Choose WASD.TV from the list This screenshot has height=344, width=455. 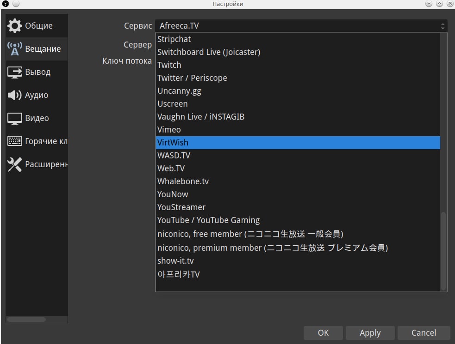coord(298,156)
